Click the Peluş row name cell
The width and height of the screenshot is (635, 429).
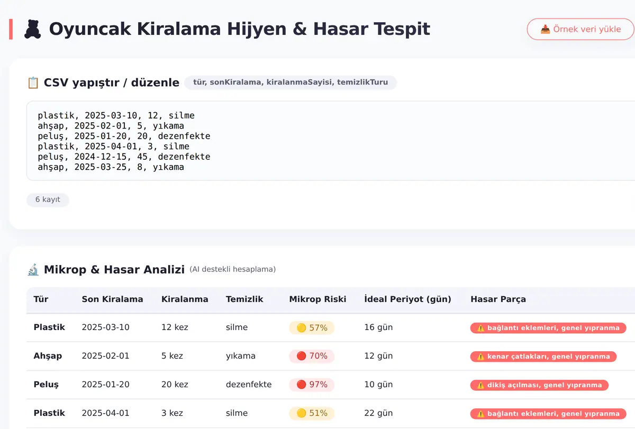point(47,385)
